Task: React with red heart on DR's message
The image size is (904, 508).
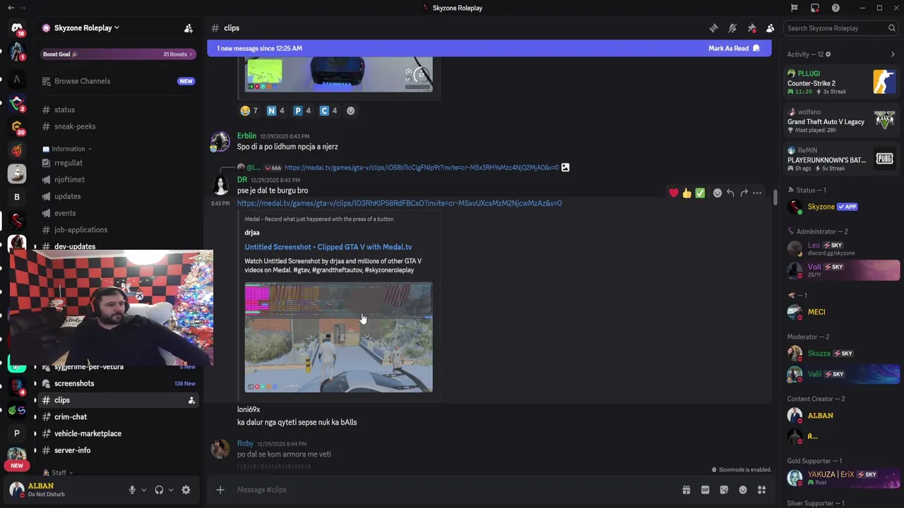Action: pos(674,193)
